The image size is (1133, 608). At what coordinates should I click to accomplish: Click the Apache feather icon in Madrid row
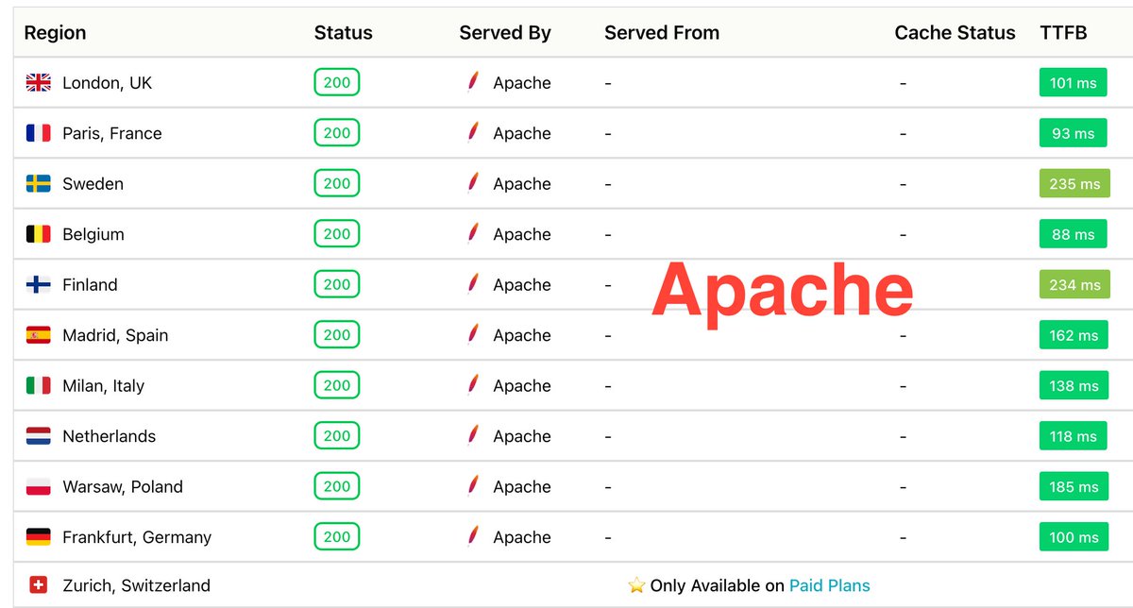(x=473, y=334)
